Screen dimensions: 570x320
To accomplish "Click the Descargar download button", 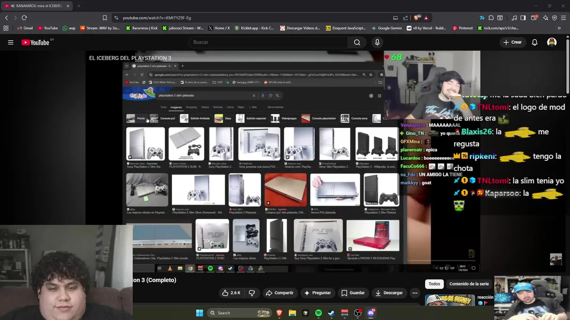I will (x=389, y=293).
